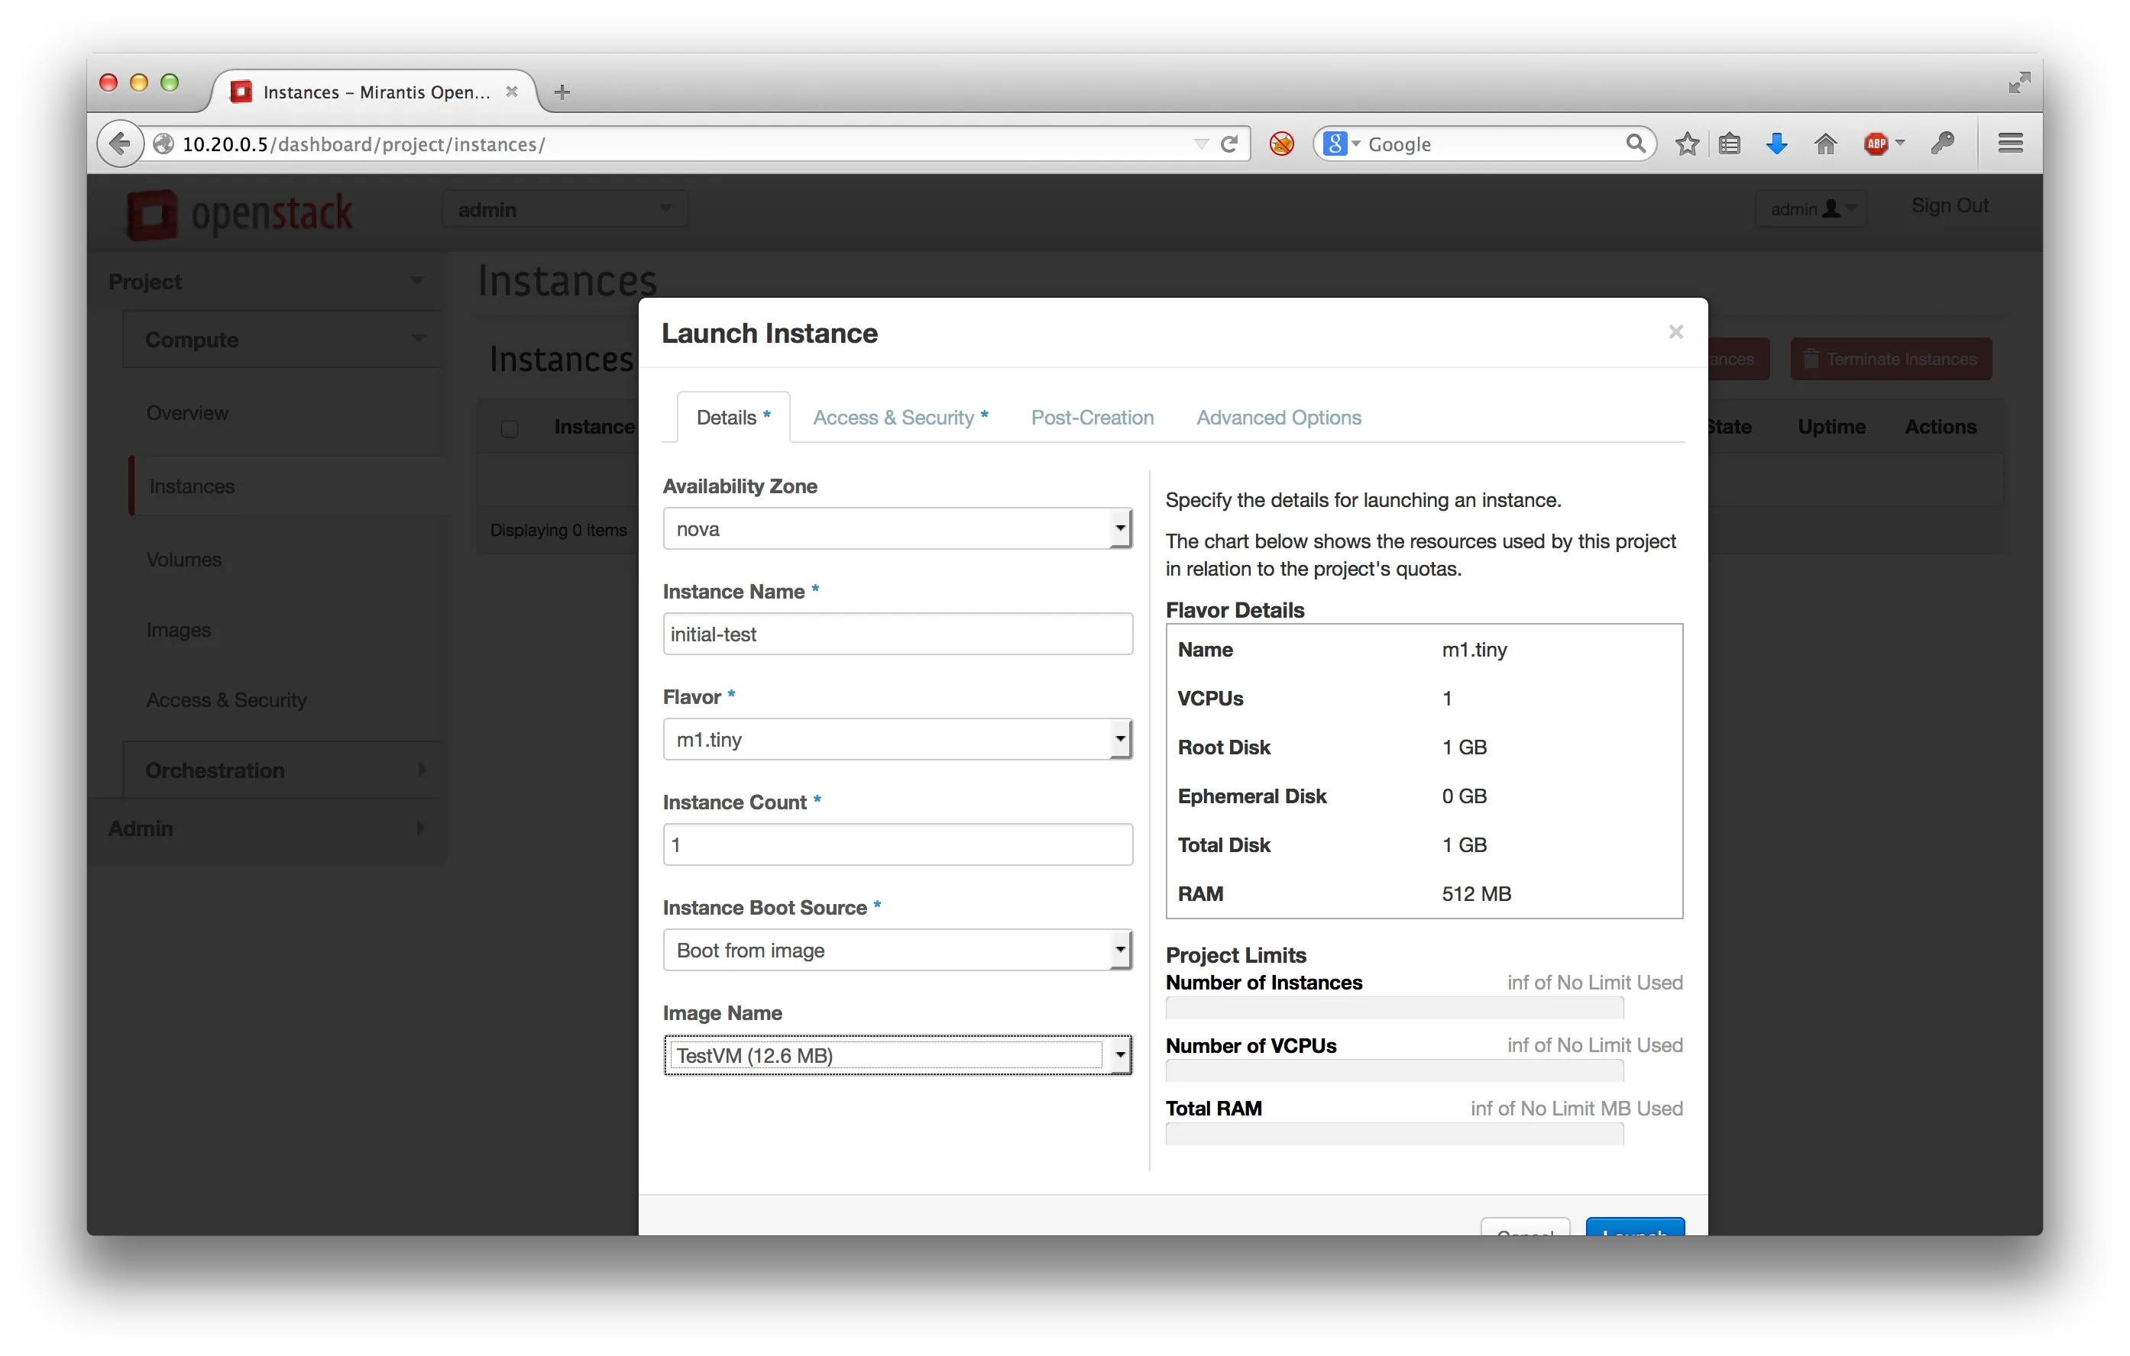This screenshot has width=2130, height=1356.
Task: Click the Displaying 0 items text
Action: click(558, 531)
